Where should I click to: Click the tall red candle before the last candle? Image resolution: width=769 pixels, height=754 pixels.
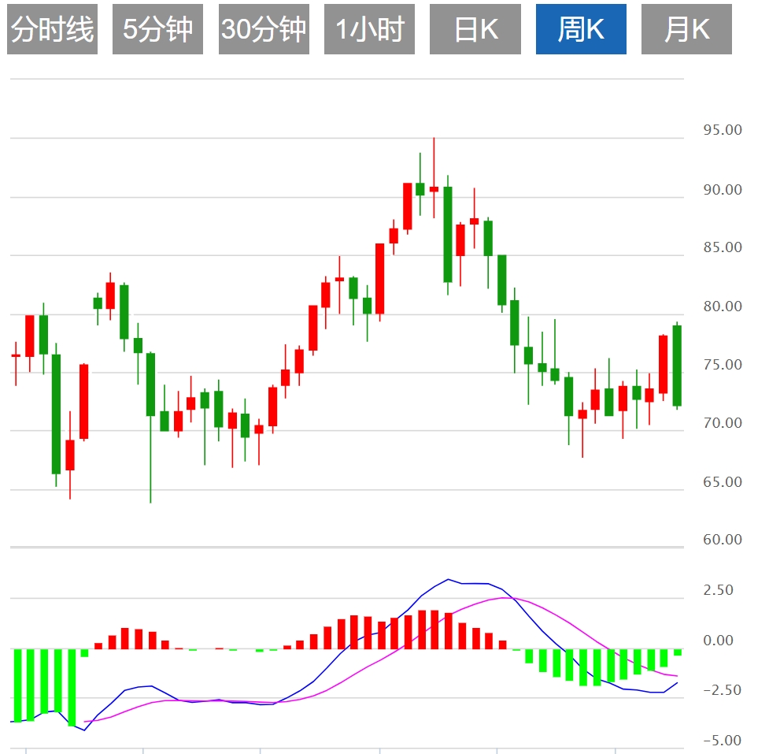[x=663, y=364]
